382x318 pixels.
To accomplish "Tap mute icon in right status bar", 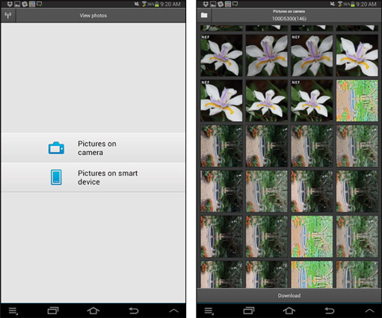I will 332,4.
